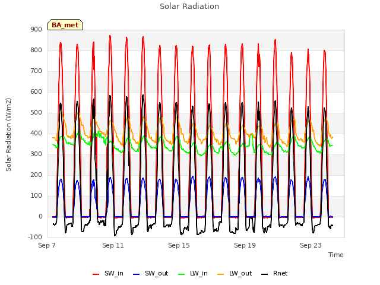
Task: Click the red SW_in legend swatch
Action: 96,274
